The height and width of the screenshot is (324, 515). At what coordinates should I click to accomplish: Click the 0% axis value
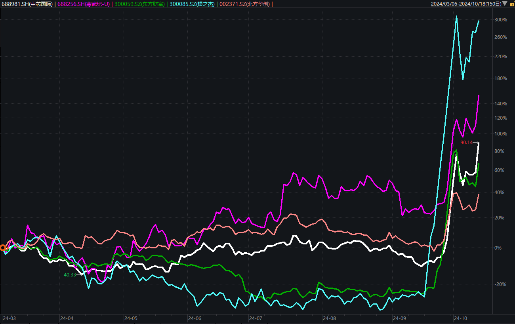(499, 248)
